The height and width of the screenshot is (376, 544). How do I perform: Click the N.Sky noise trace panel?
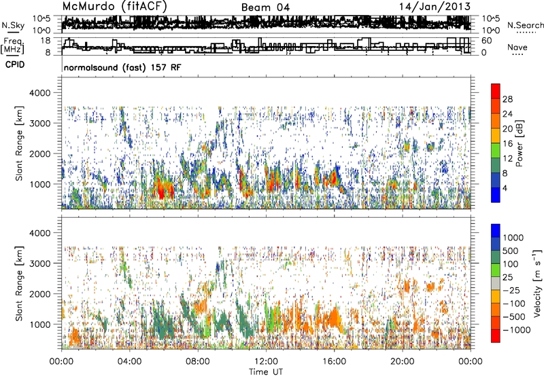coord(267,24)
